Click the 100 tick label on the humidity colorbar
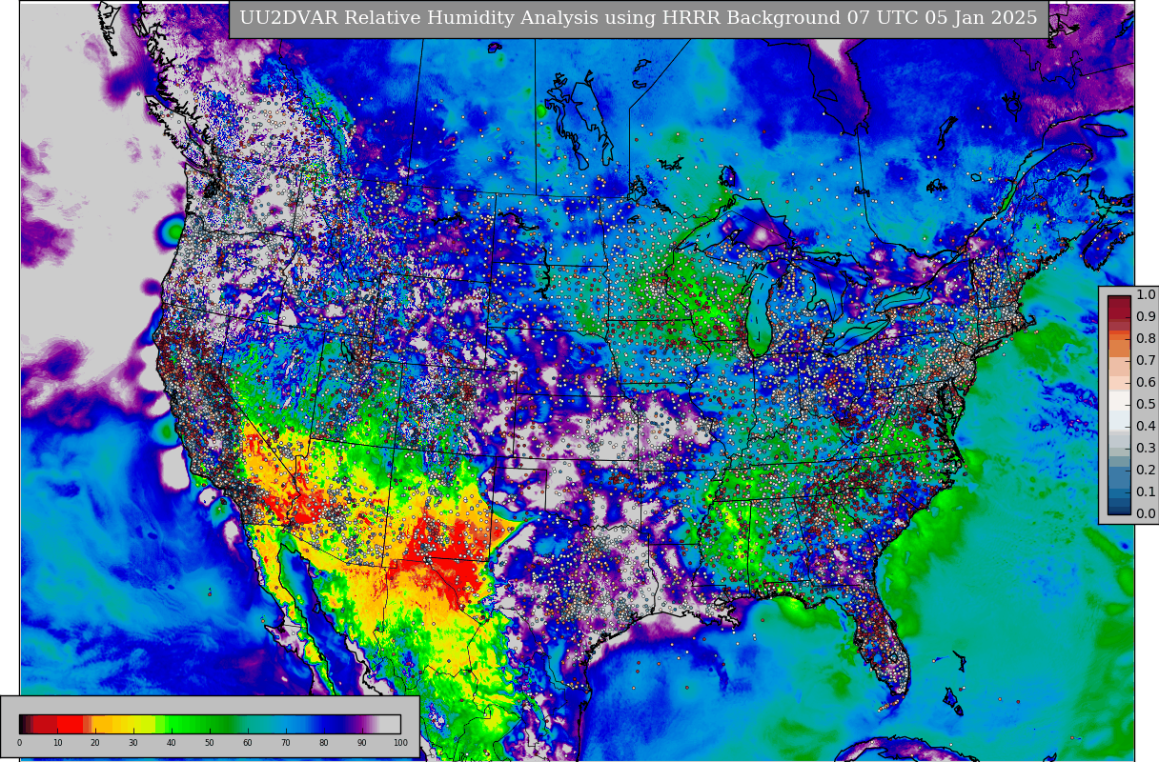 [x=400, y=743]
